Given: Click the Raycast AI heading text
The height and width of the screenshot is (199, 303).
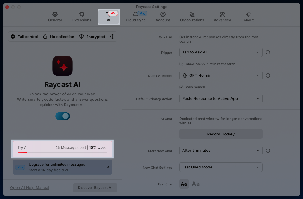Looking at the screenshot, I should 62,85.
